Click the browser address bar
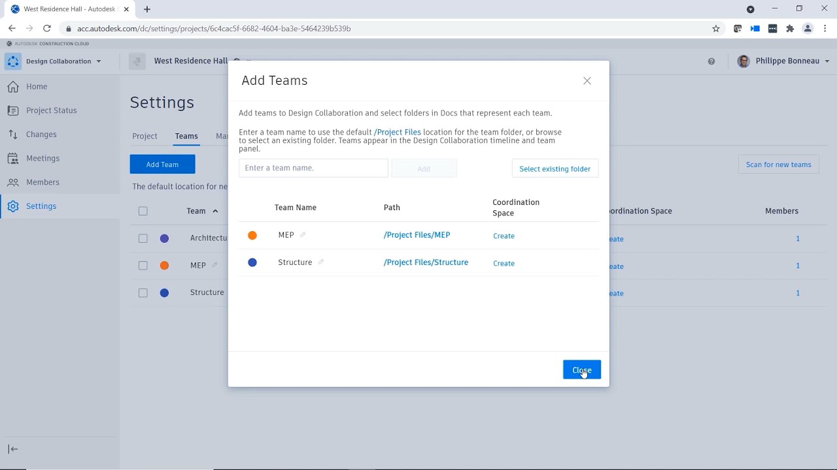 coord(386,29)
